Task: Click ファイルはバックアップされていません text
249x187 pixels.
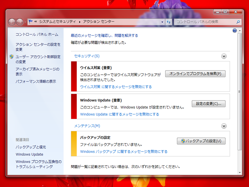Action: 111,145
